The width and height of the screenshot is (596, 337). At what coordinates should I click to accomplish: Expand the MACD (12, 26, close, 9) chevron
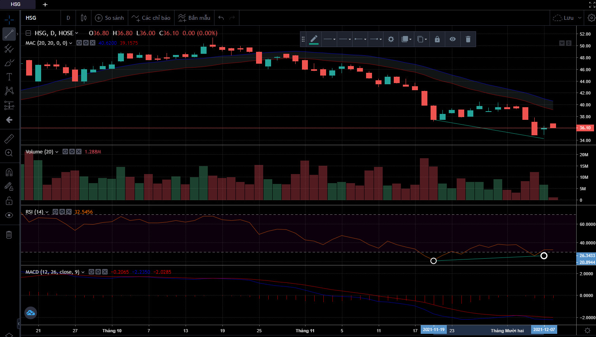pos(83,272)
